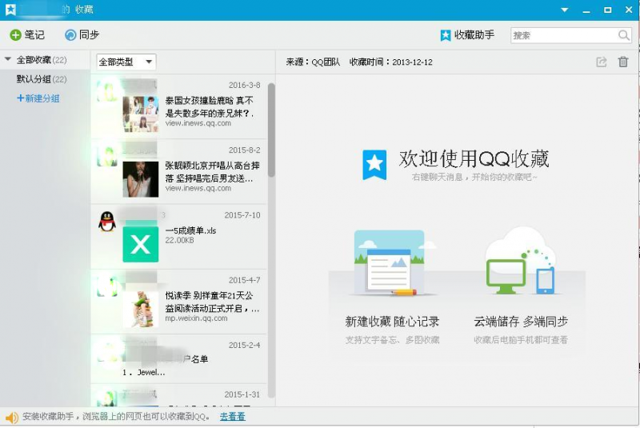Select the 一5成绩单.xls file entry

point(178,237)
